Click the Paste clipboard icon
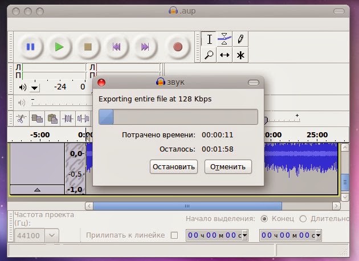Screen dimensions: 359x261 [52, 119]
